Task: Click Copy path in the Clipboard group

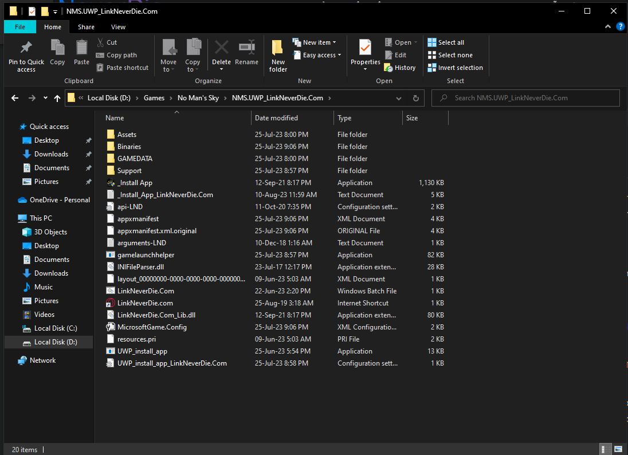Action: pos(117,55)
